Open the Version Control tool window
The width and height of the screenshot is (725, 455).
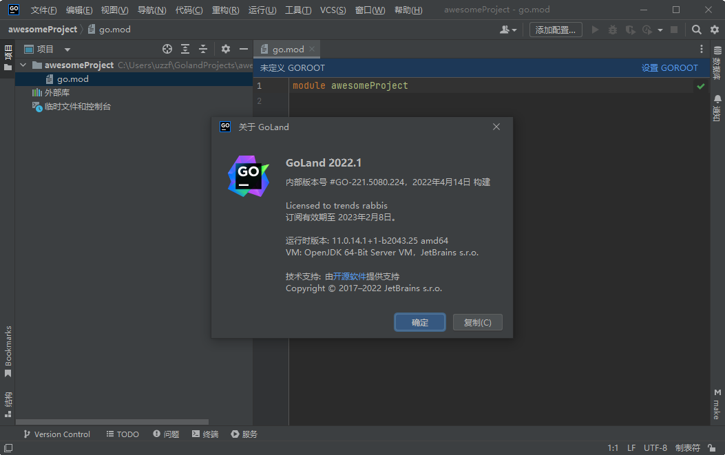[57, 434]
